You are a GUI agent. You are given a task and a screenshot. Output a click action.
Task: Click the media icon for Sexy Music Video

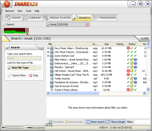click(x=52, y=48)
